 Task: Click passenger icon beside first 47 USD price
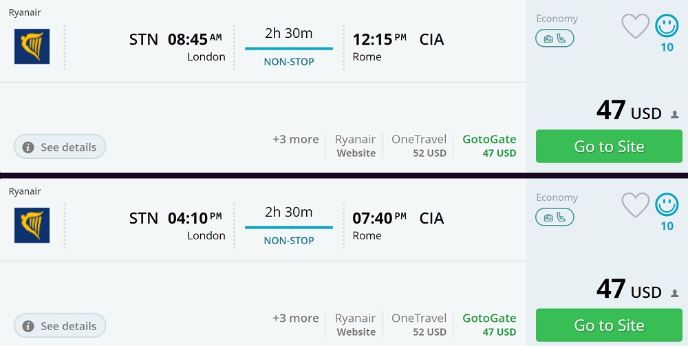click(675, 115)
